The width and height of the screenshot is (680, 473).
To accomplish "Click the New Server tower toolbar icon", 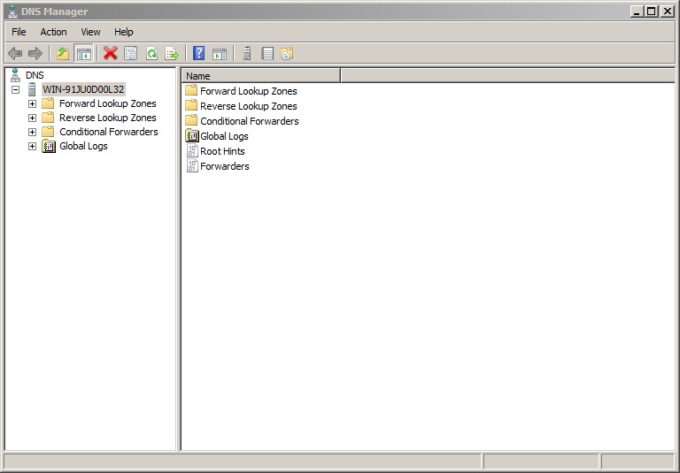I will (247, 54).
